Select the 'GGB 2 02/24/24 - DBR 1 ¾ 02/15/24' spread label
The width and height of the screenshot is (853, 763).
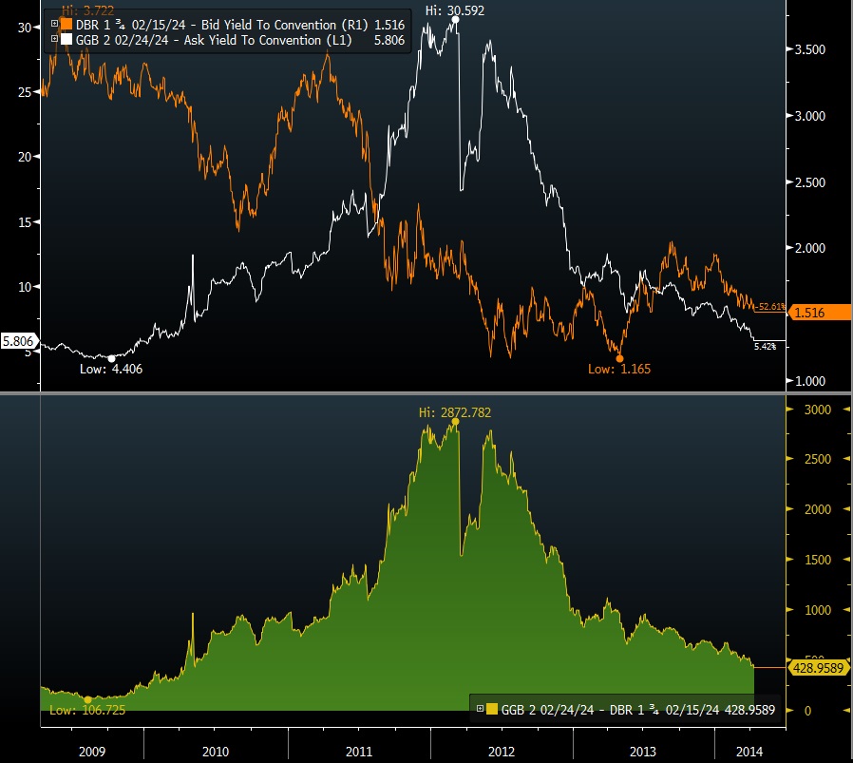pyautogui.click(x=609, y=710)
